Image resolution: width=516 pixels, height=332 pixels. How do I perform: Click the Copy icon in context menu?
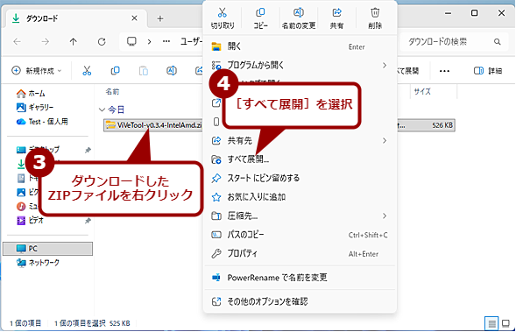click(260, 13)
